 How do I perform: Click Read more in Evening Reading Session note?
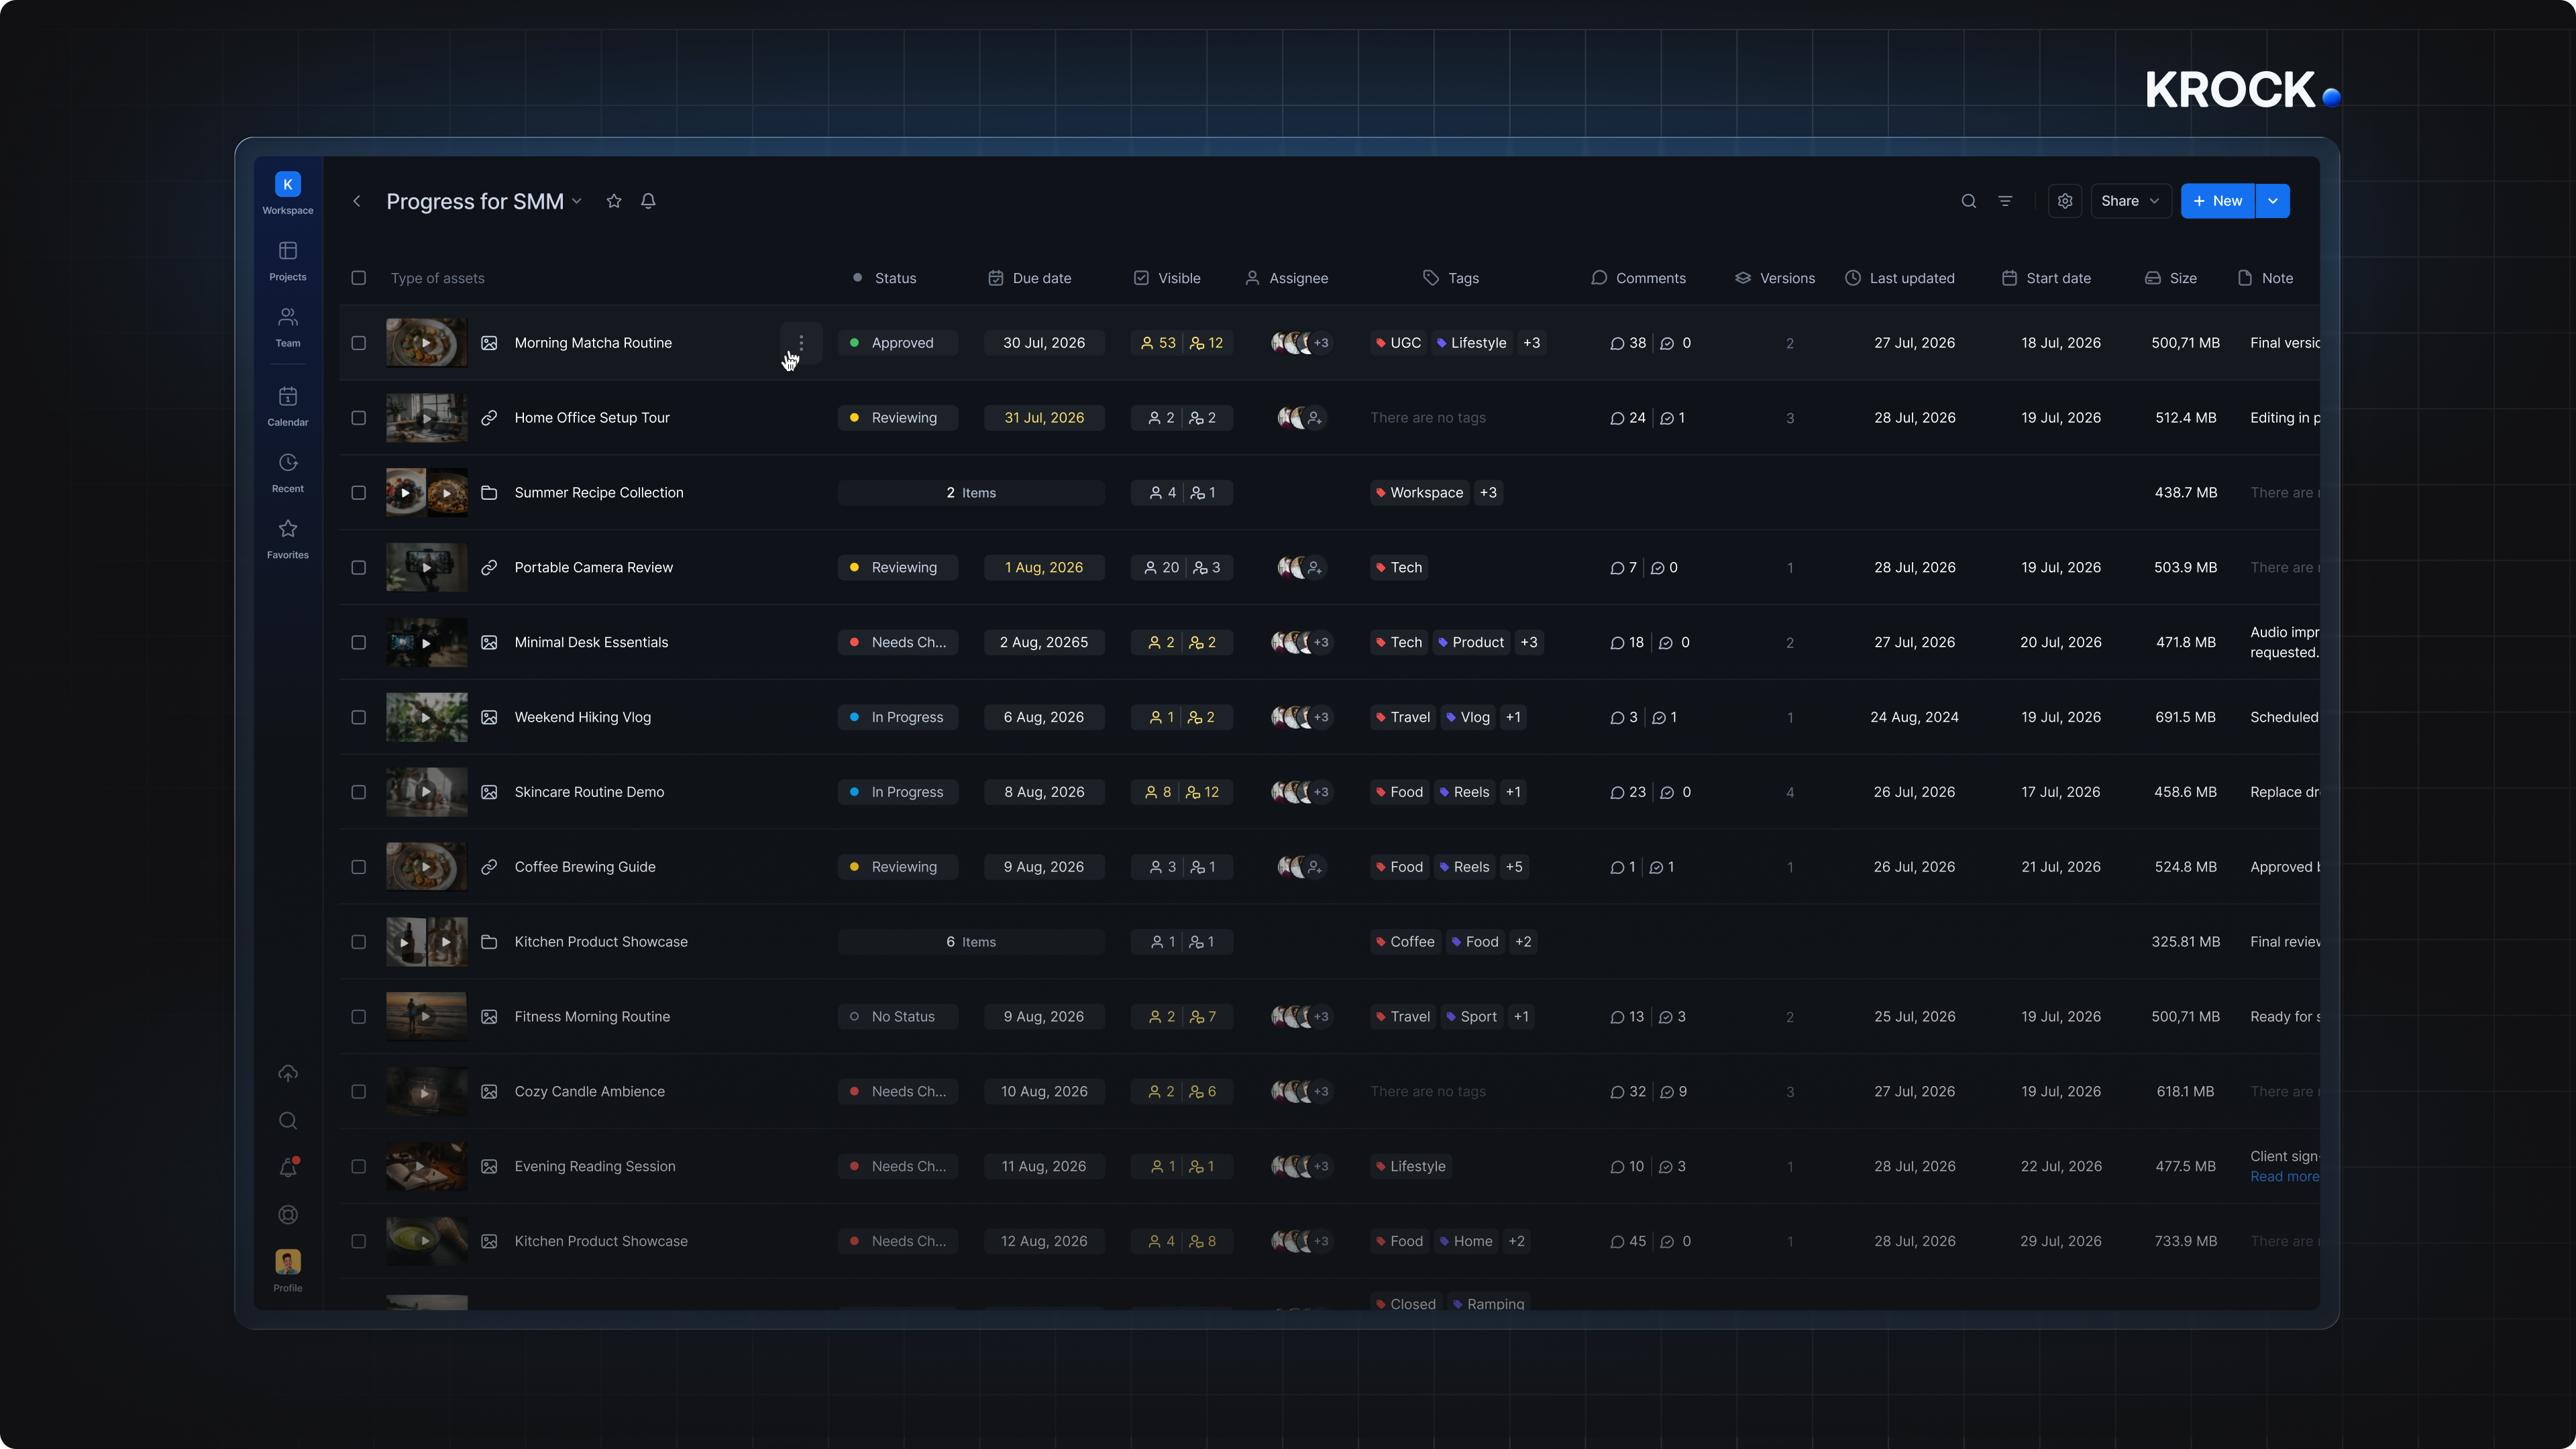[2284, 1177]
